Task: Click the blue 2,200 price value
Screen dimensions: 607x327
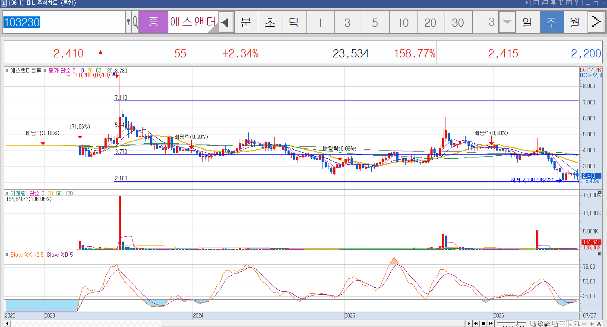Action: [x=586, y=53]
